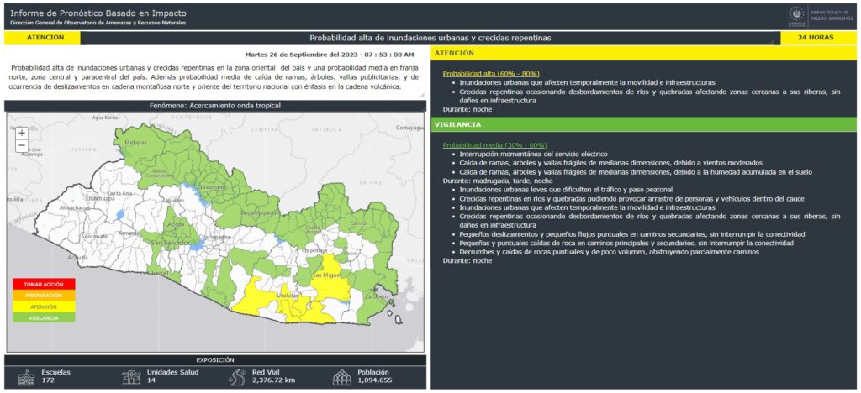The width and height of the screenshot is (861, 393).
Task: Click the Unidades Salud value 14
Action: point(151,380)
